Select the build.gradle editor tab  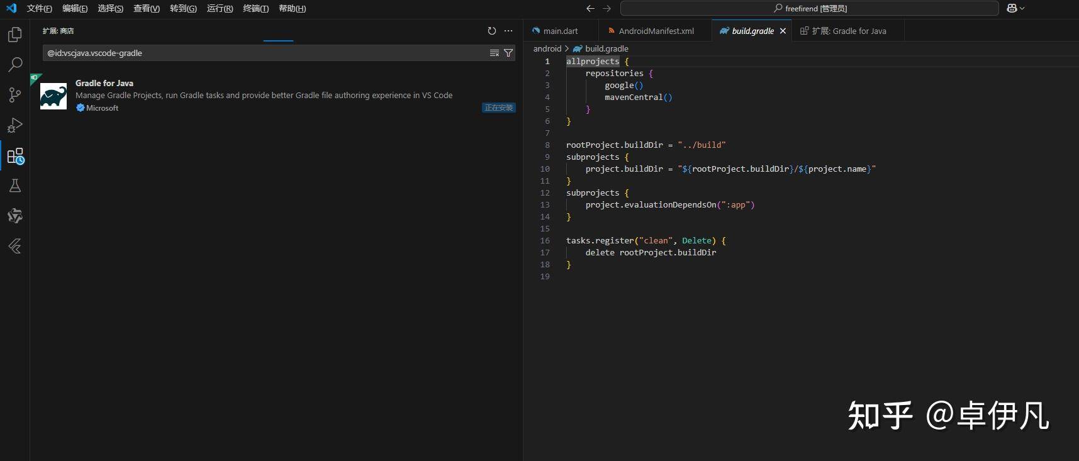pos(752,31)
